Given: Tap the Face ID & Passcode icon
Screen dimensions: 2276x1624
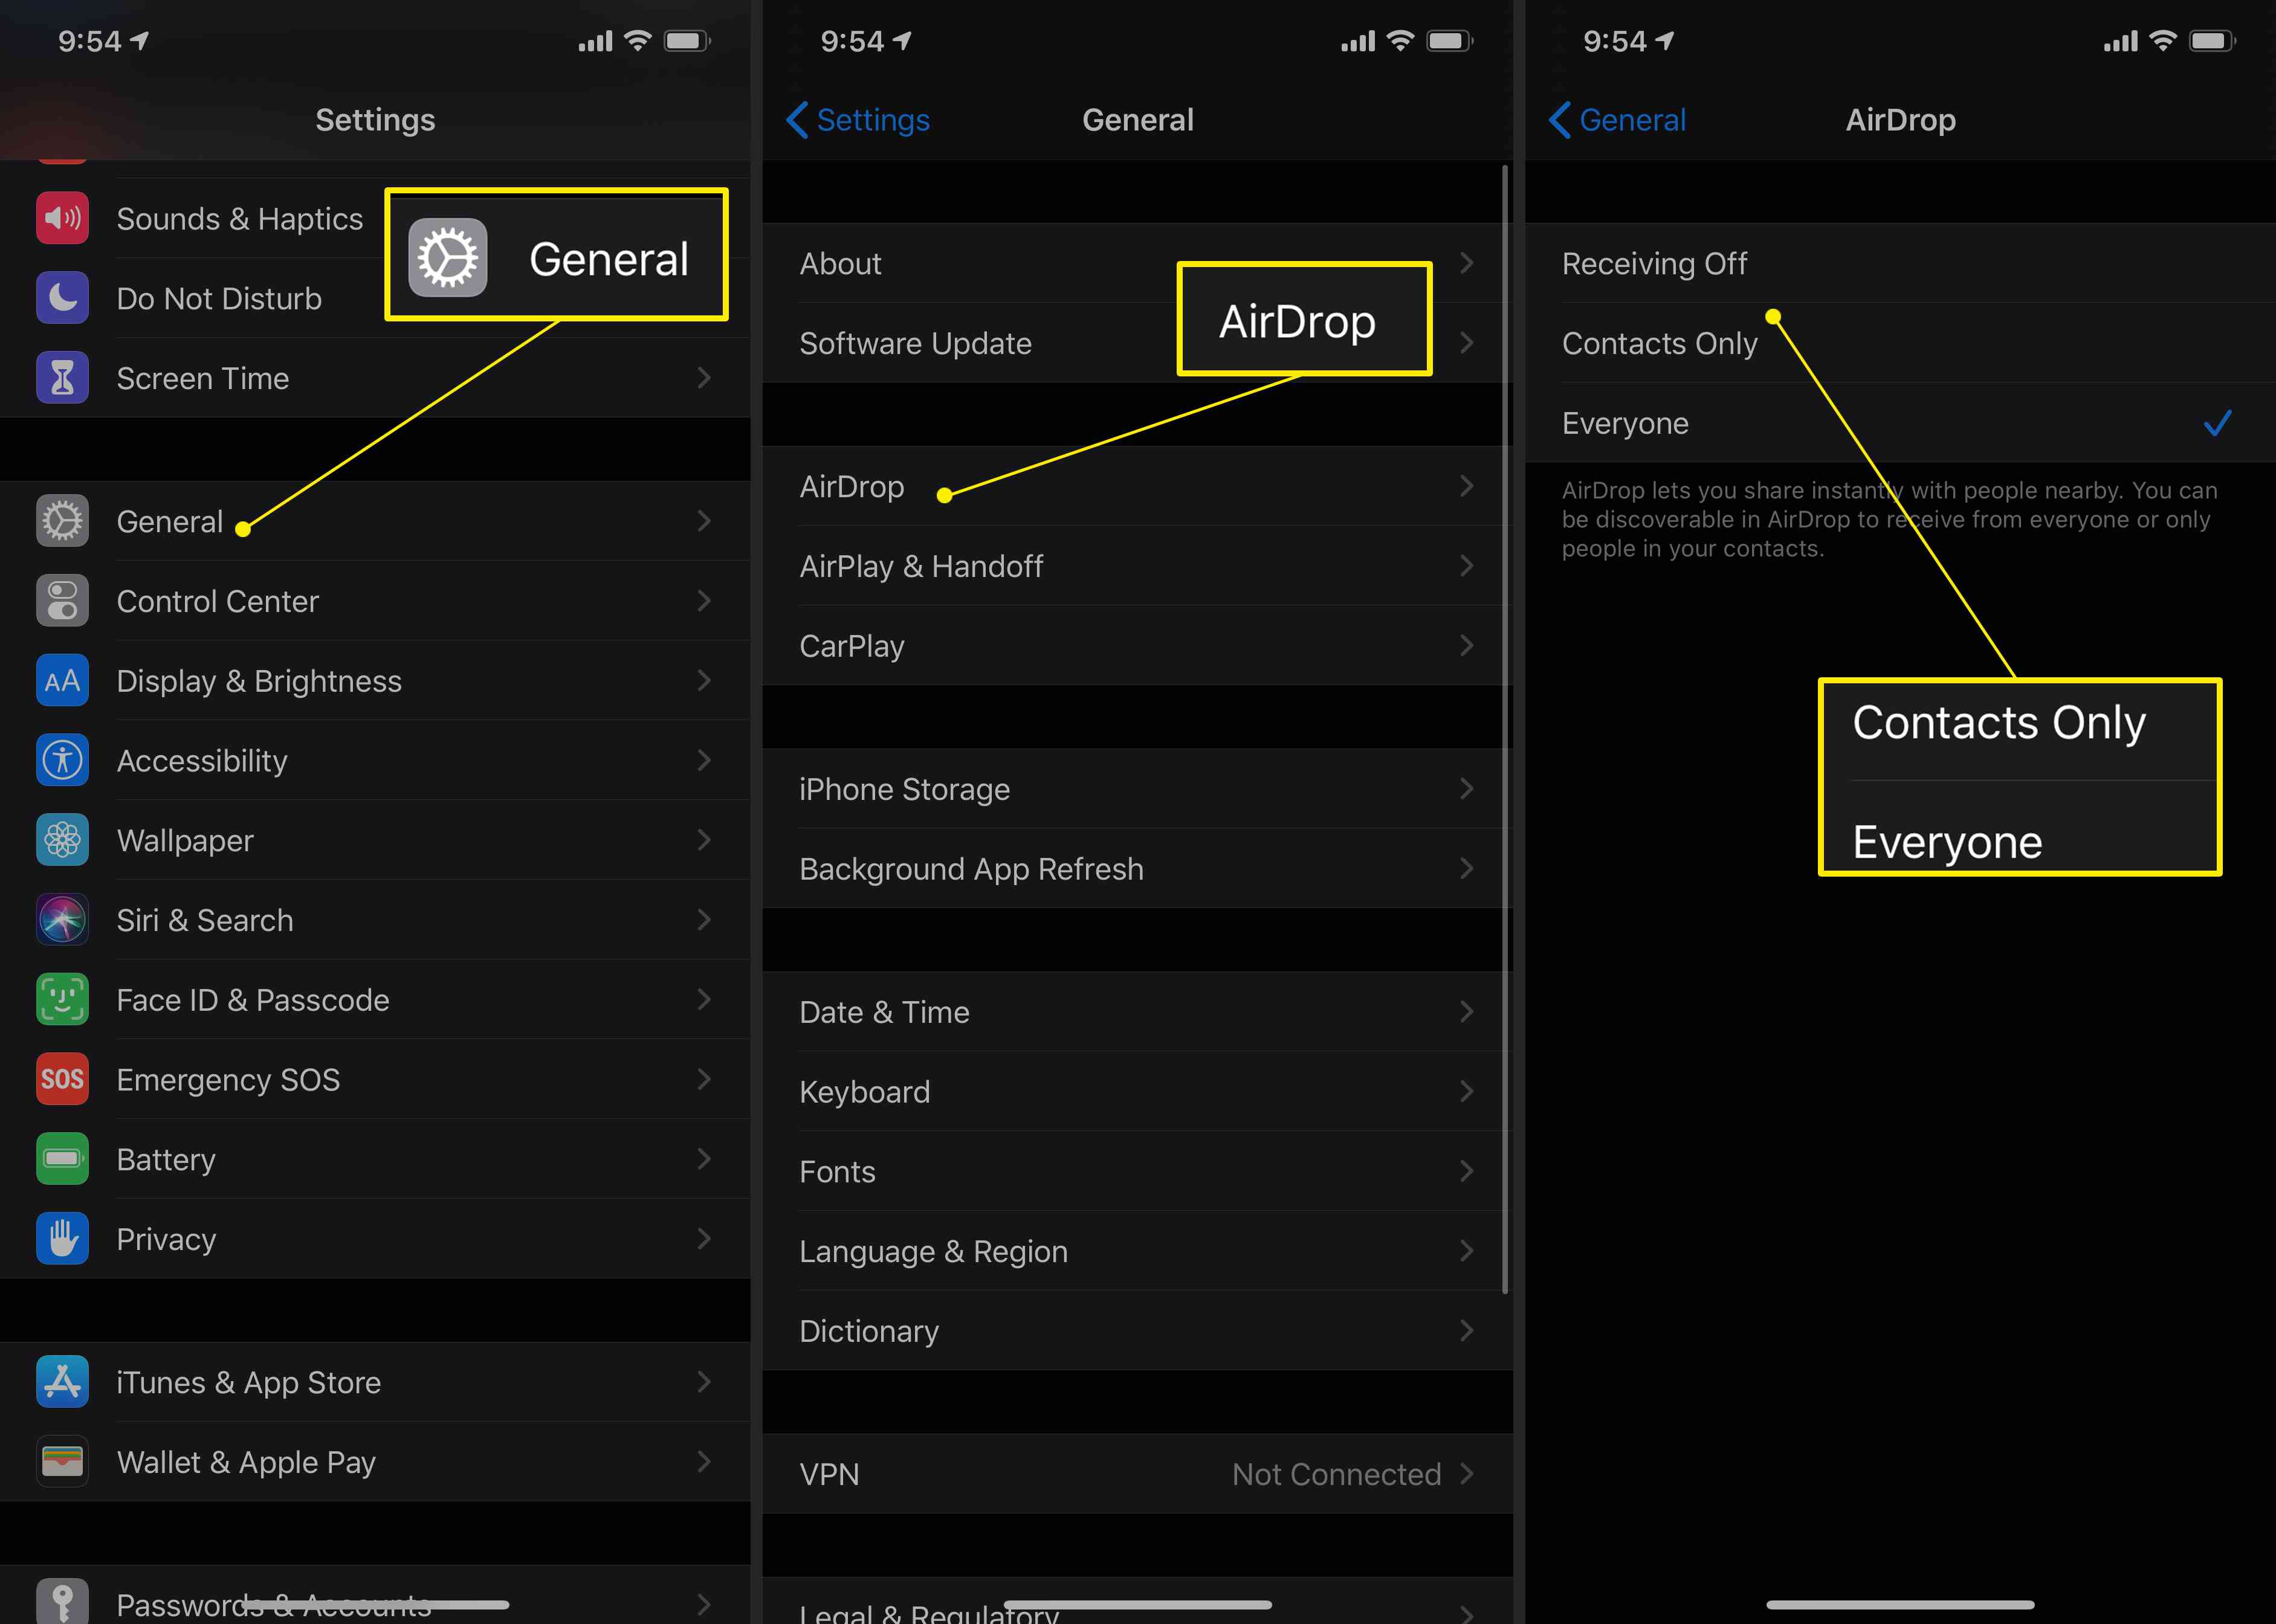Looking at the screenshot, I should point(62,1000).
